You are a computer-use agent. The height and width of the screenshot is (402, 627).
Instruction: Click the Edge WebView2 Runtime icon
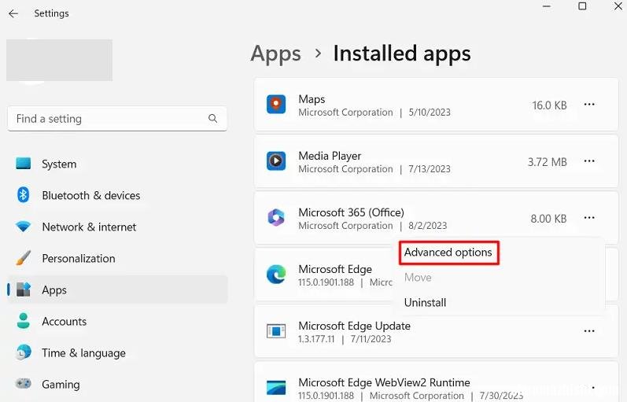click(x=276, y=388)
